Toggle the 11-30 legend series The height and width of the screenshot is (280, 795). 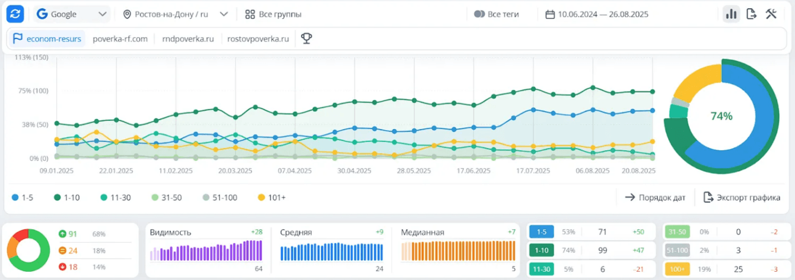(116, 198)
